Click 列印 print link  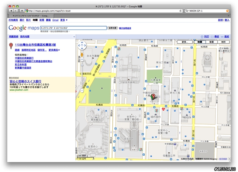coord(206,36)
